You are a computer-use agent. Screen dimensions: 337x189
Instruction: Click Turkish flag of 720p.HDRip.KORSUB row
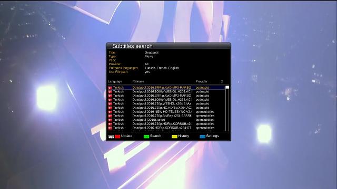pyautogui.click(x=110, y=124)
